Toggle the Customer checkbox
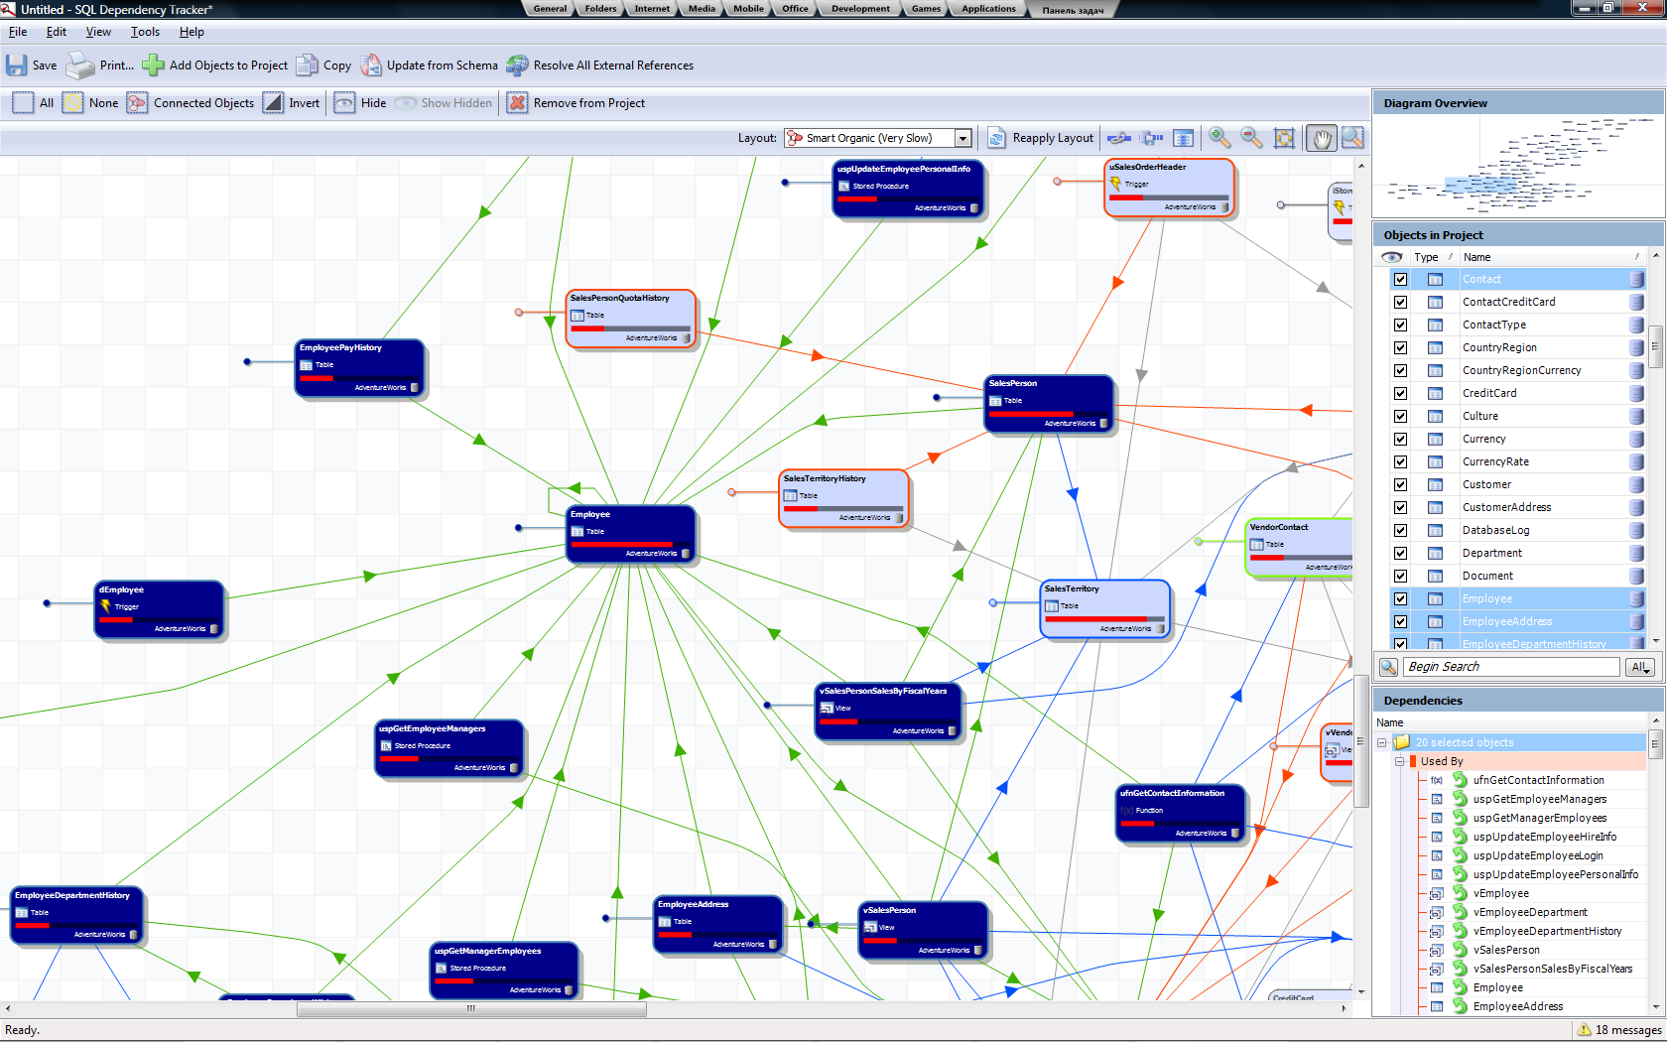The image size is (1667, 1042). [x=1400, y=484]
